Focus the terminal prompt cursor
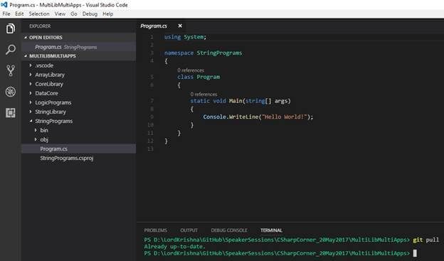The image size is (444, 261). (x=415, y=253)
